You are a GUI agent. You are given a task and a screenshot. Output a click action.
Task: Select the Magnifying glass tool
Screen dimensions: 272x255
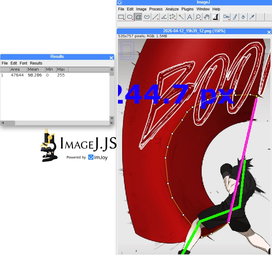coord(198,17)
